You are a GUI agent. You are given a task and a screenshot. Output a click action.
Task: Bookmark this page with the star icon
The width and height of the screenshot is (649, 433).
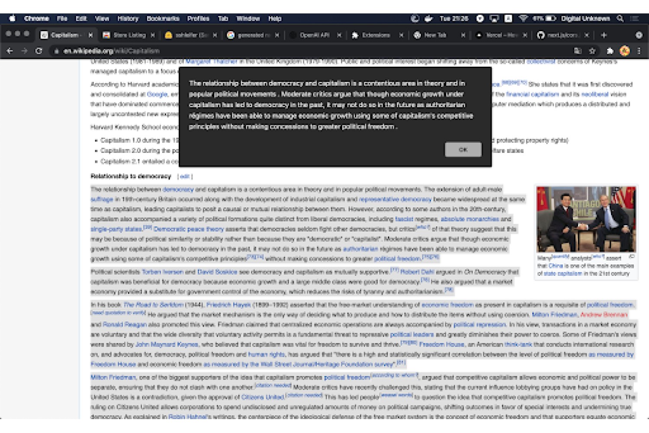coord(592,51)
